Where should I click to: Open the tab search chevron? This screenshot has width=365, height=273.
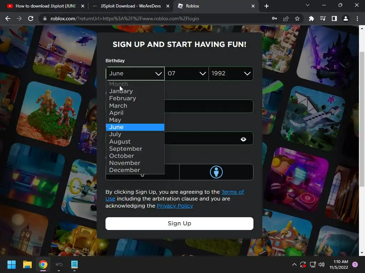308,5
